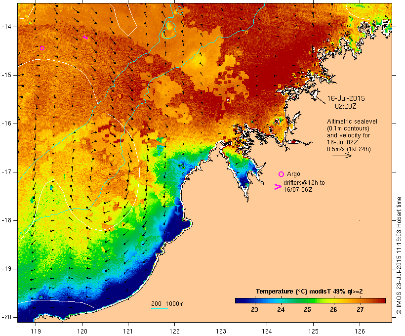
Task: Click the longitude axis label '126'
Action: [x=360, y=332]
